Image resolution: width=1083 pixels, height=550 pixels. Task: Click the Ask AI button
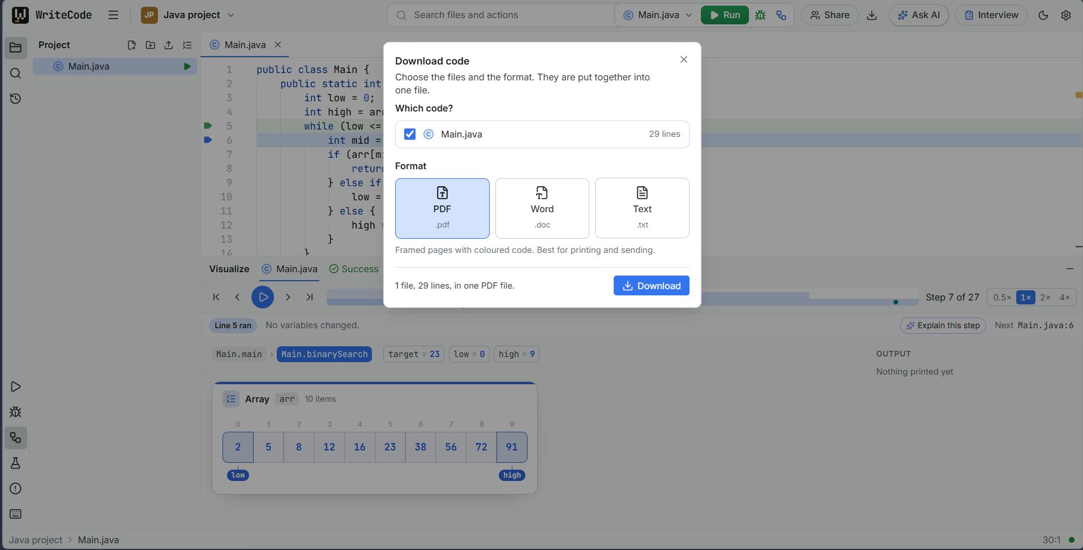[x=919, y=15]
